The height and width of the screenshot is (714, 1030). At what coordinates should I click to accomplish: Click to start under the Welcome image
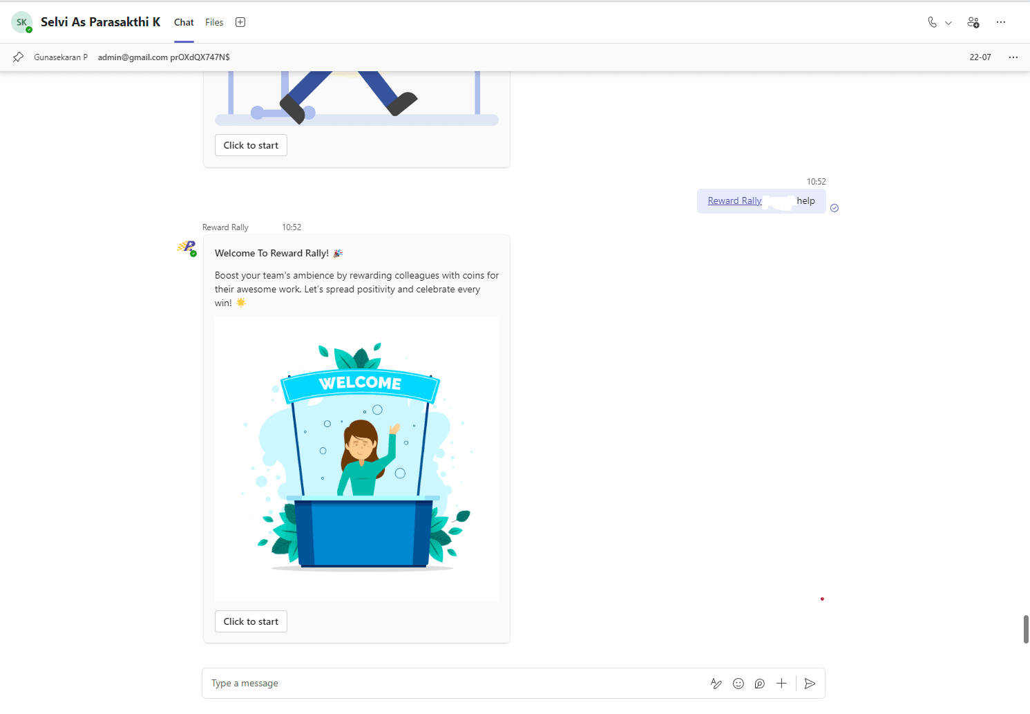tap(251, 621)
